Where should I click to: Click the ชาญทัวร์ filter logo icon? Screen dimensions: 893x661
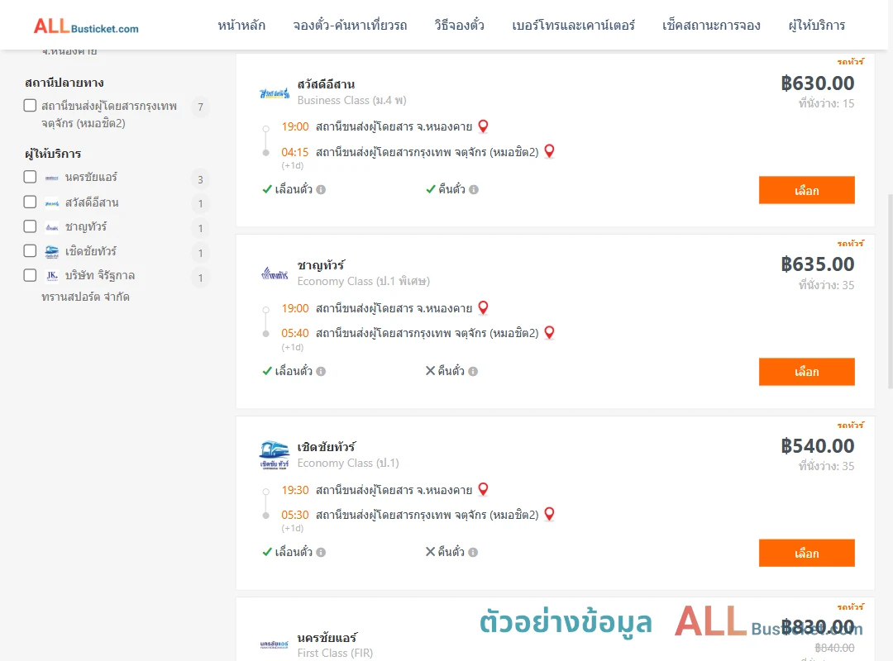pos(52,227)
